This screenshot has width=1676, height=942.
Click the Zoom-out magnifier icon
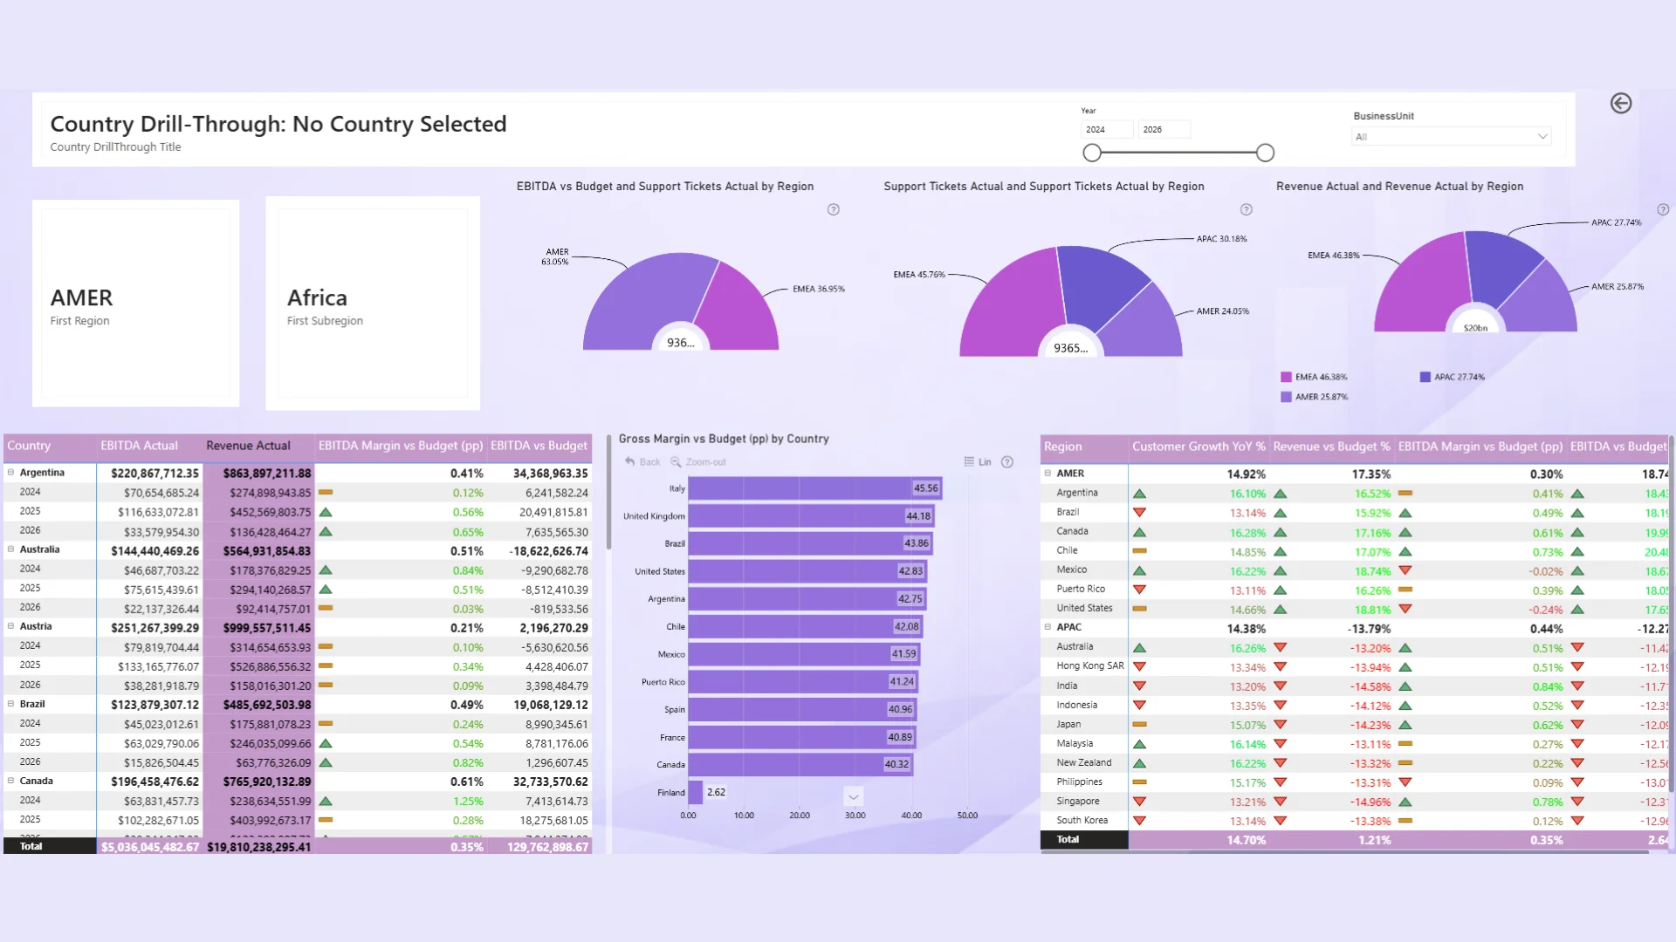[676, 462]
